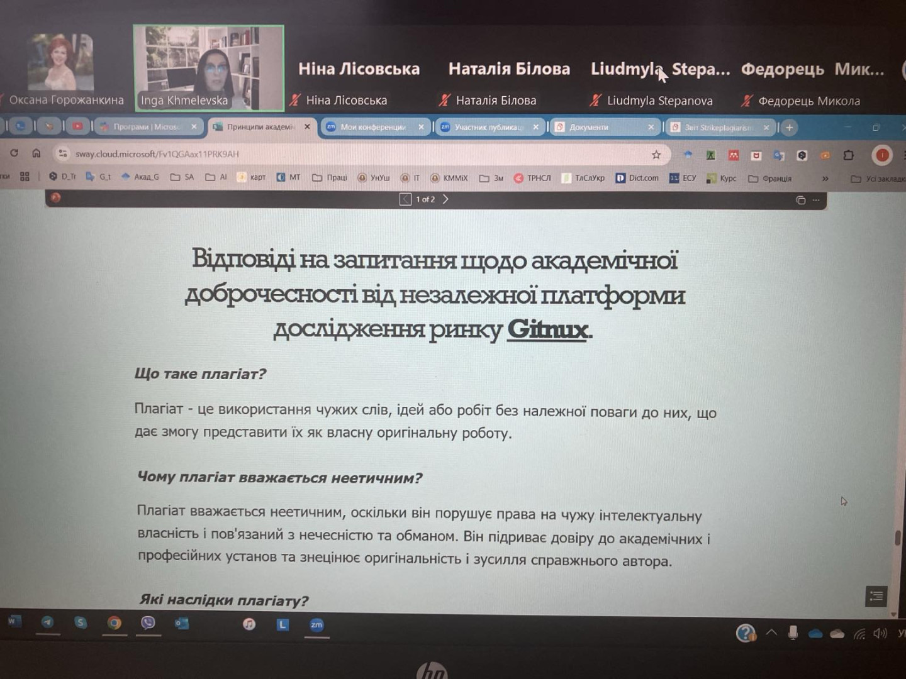Open the УнУш bookmark
The width and height of the screenshot is (906, 679).
[374, 178]
